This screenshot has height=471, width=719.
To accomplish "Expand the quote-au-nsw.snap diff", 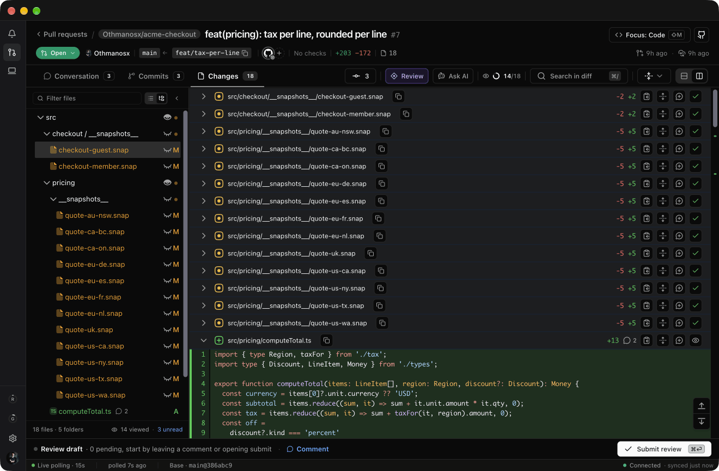I will tap(204, 131).
